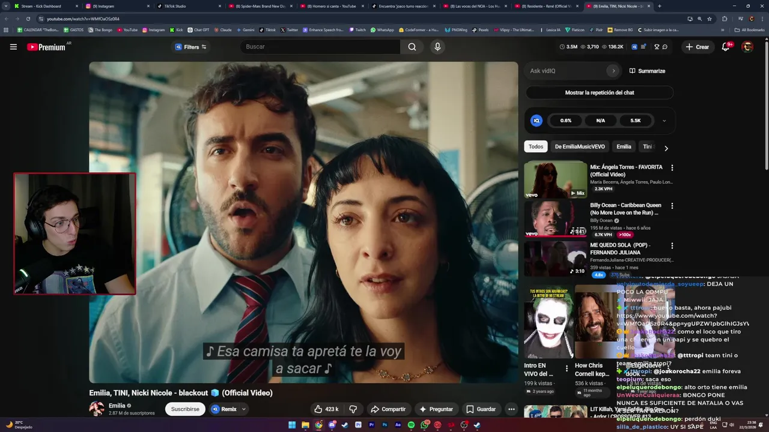Switch to TikTok Studio browser tab
The height and width of the screenshot is (432, 769).
(x=189, y=6)
